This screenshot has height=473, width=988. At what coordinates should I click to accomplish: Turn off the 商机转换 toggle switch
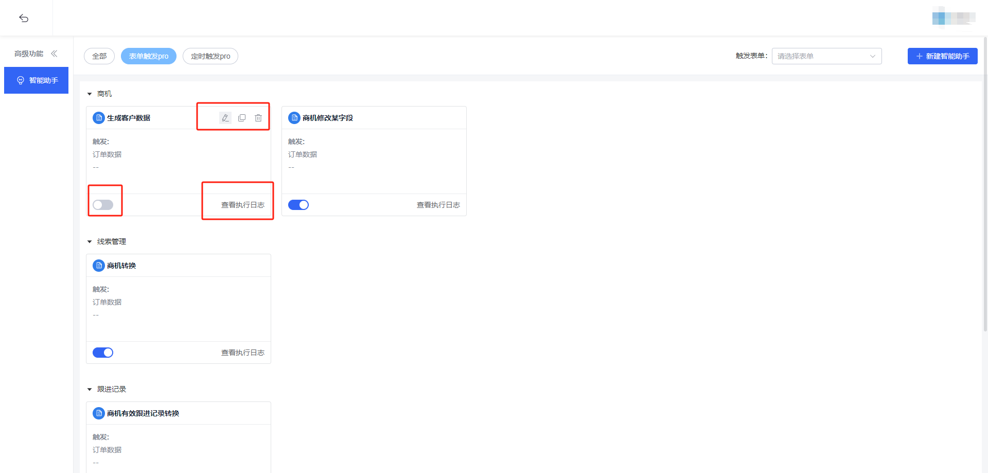point(103,353)
